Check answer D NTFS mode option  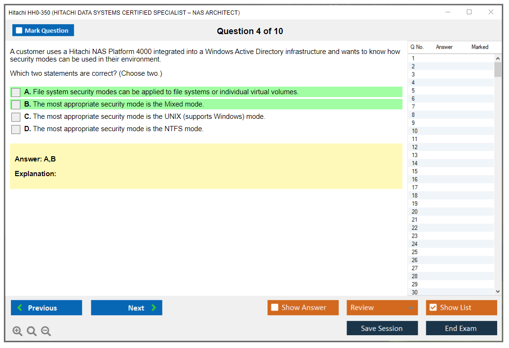[16, 129]
